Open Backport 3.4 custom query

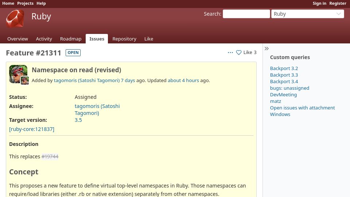[284, 81]
